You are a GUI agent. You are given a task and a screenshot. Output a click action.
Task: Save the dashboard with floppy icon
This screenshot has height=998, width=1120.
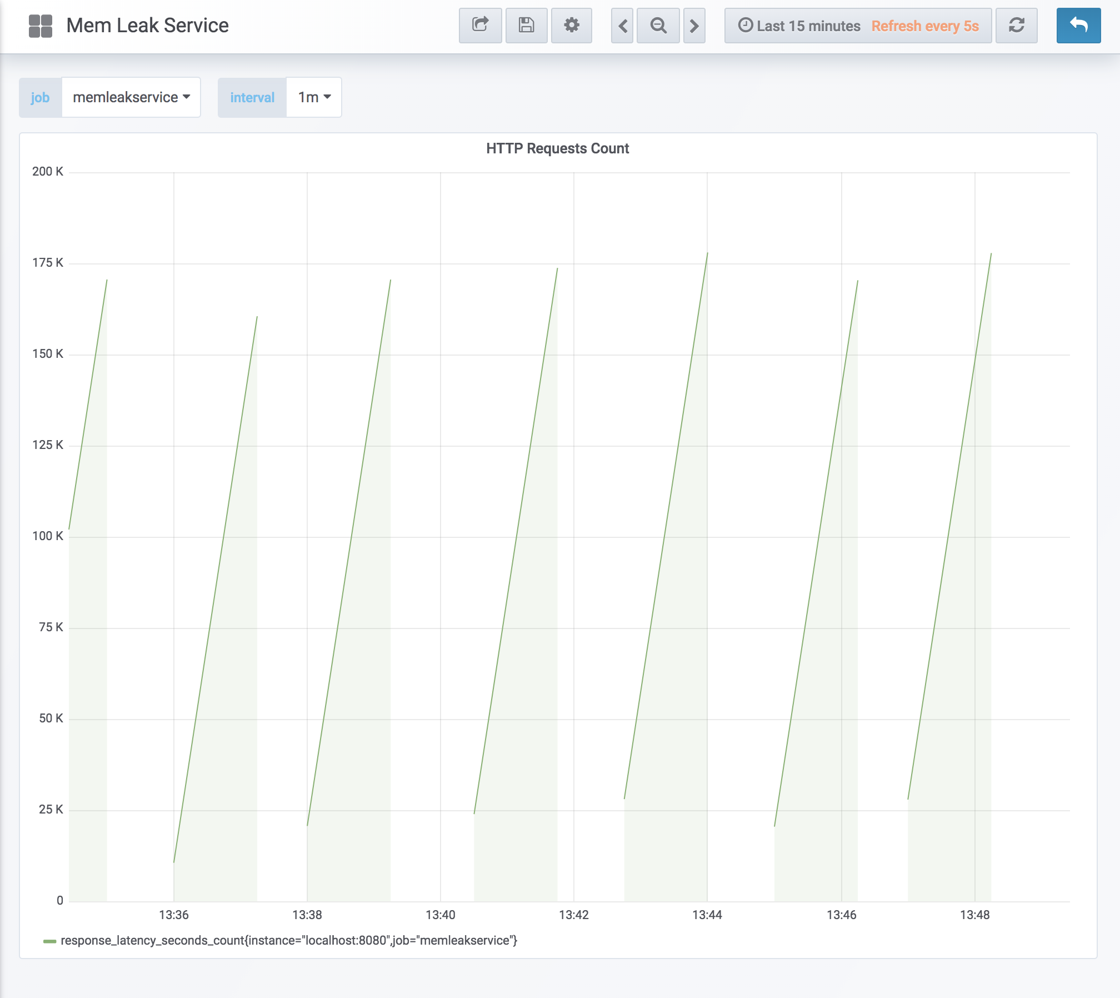tap(526, 26)
